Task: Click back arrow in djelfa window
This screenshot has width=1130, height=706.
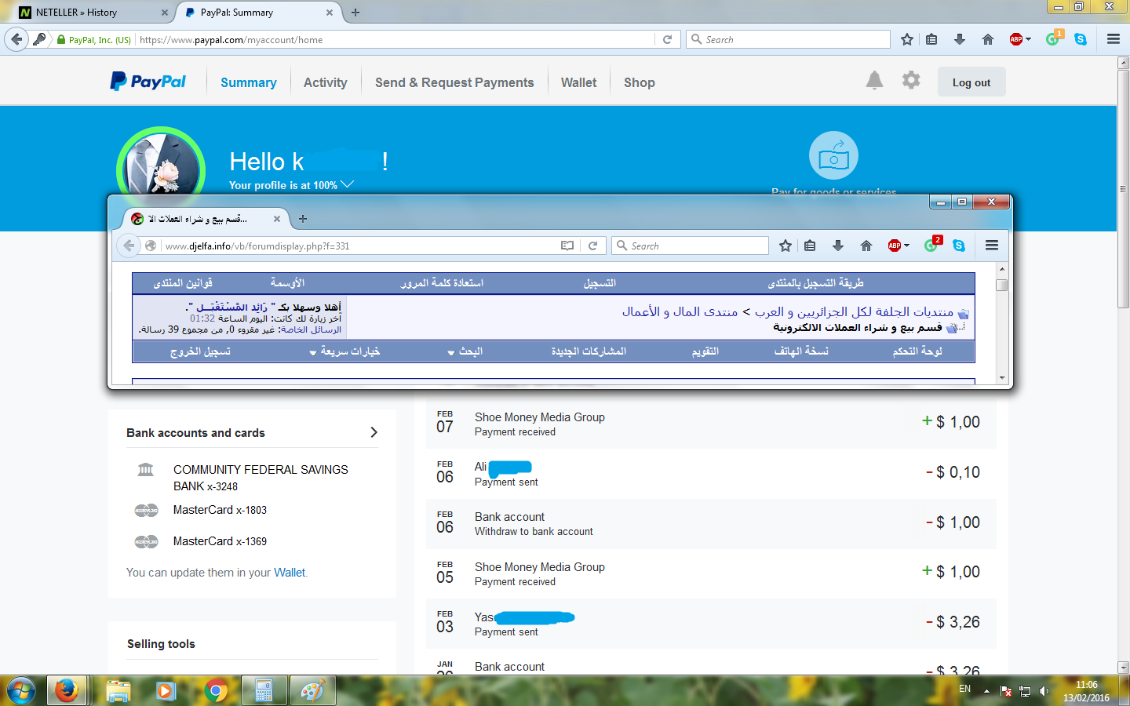Action: (129, 246)
